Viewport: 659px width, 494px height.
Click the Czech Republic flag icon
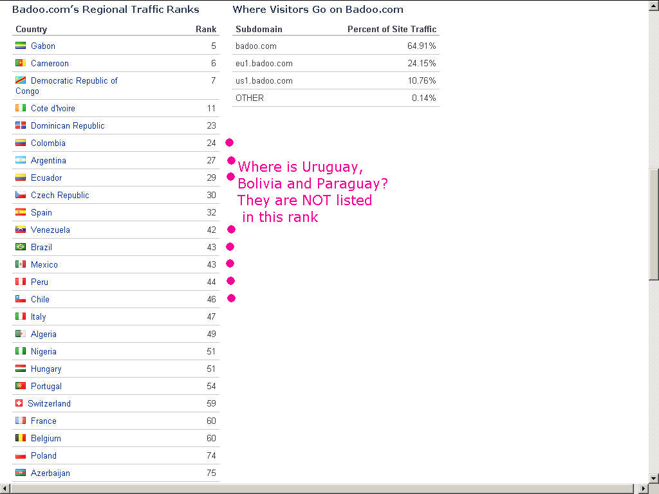pyautogui.click(x=21, y=194)
